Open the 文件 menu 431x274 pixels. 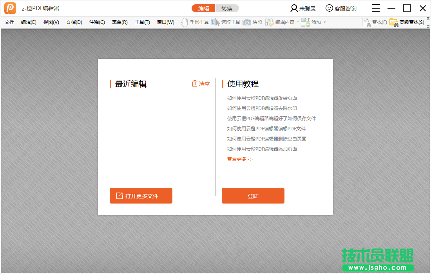[x=9, y=22]
